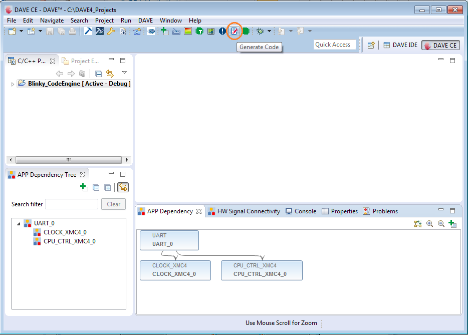
Task: Click the New file toolbar icon
Action: tap(12, 31)
